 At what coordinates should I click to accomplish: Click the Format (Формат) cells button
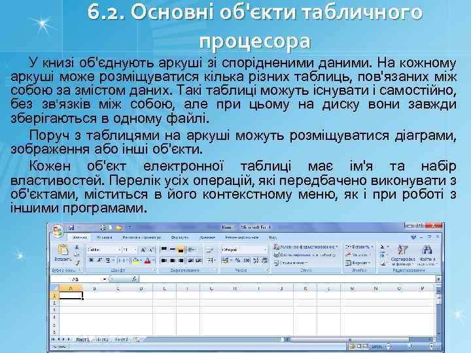click(357, 263)
